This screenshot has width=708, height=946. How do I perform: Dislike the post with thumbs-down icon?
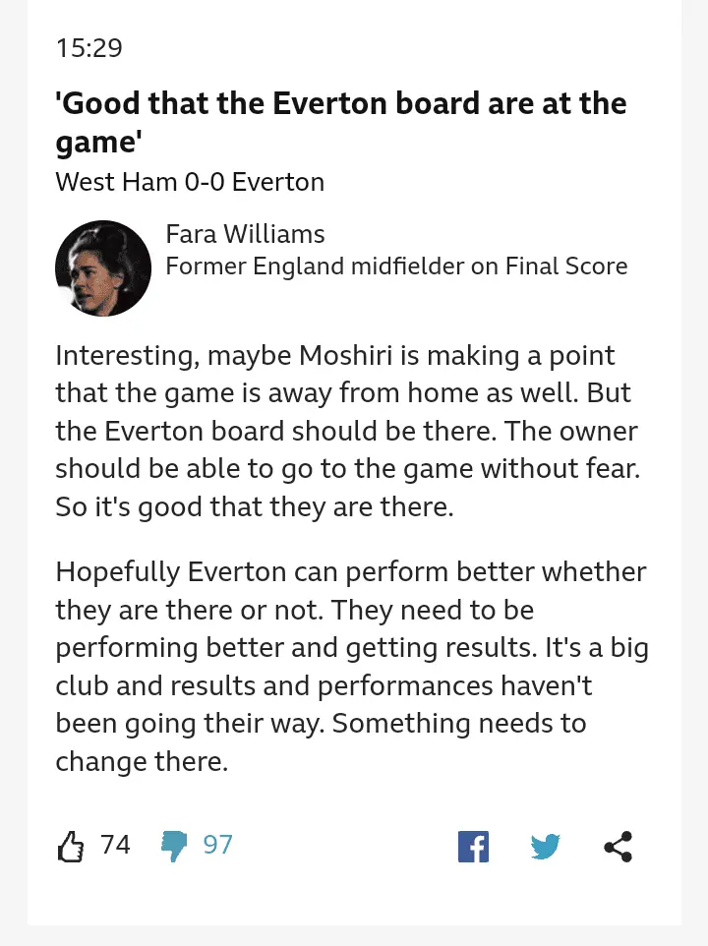[174, 846]
